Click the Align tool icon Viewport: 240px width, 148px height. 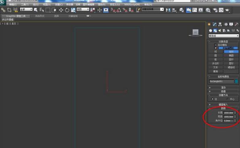174,10
